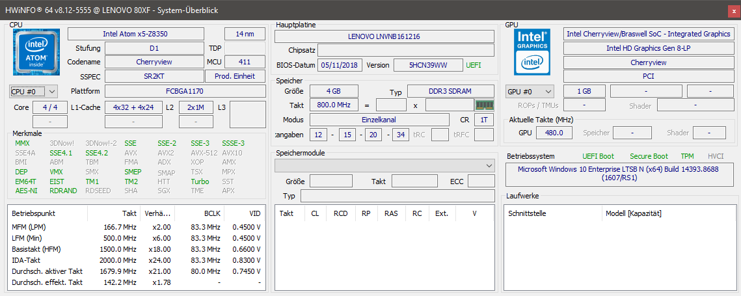Open the CPU #0 selector dropdown
741x296 pixels.
(x=34, y=92)
